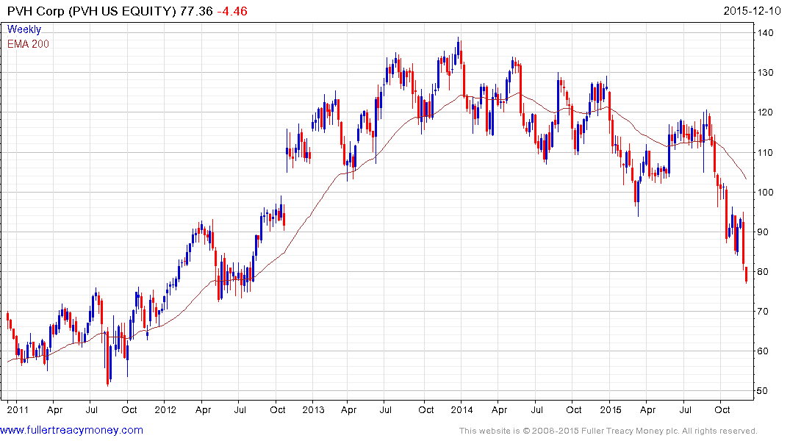Click the 70 price axis label
Screen dimensions: 790x441
click(x=763, y=312)
